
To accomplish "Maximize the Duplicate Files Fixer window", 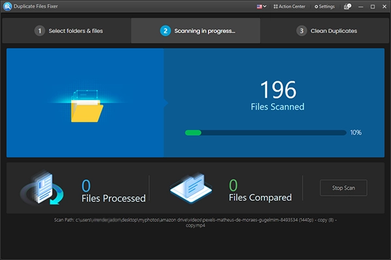I will coord(373,6).
